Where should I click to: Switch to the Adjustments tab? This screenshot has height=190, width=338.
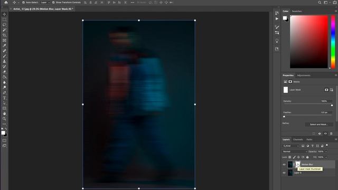[304, 75]
